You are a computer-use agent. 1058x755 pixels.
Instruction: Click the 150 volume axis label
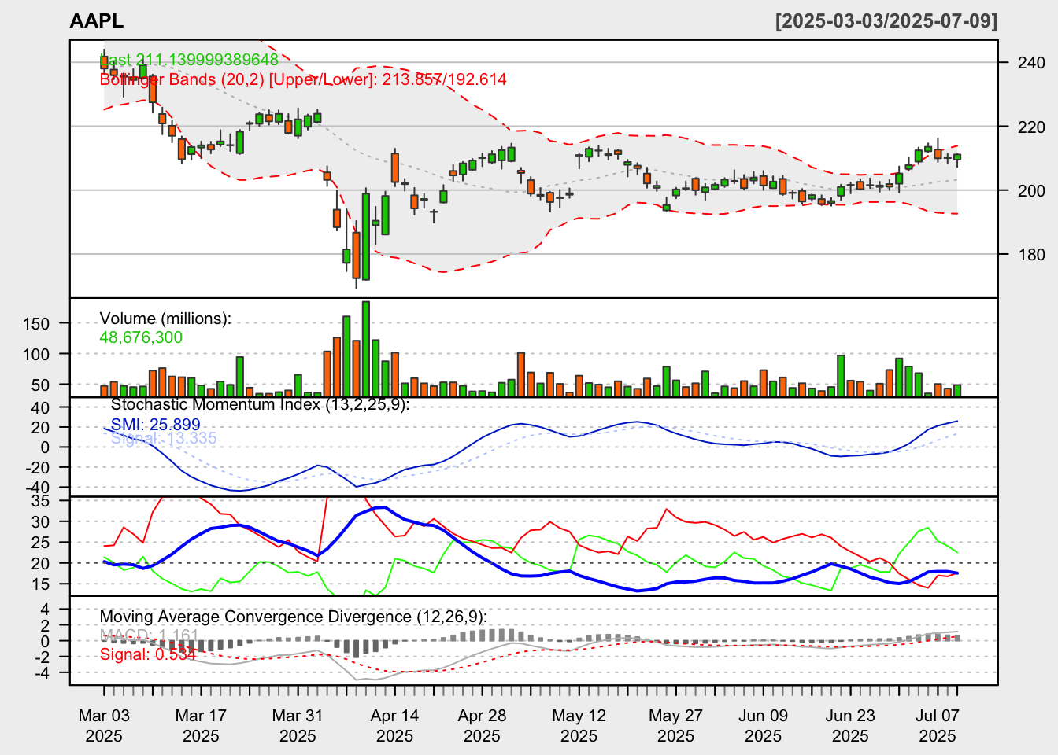click(x=36, y=323)
